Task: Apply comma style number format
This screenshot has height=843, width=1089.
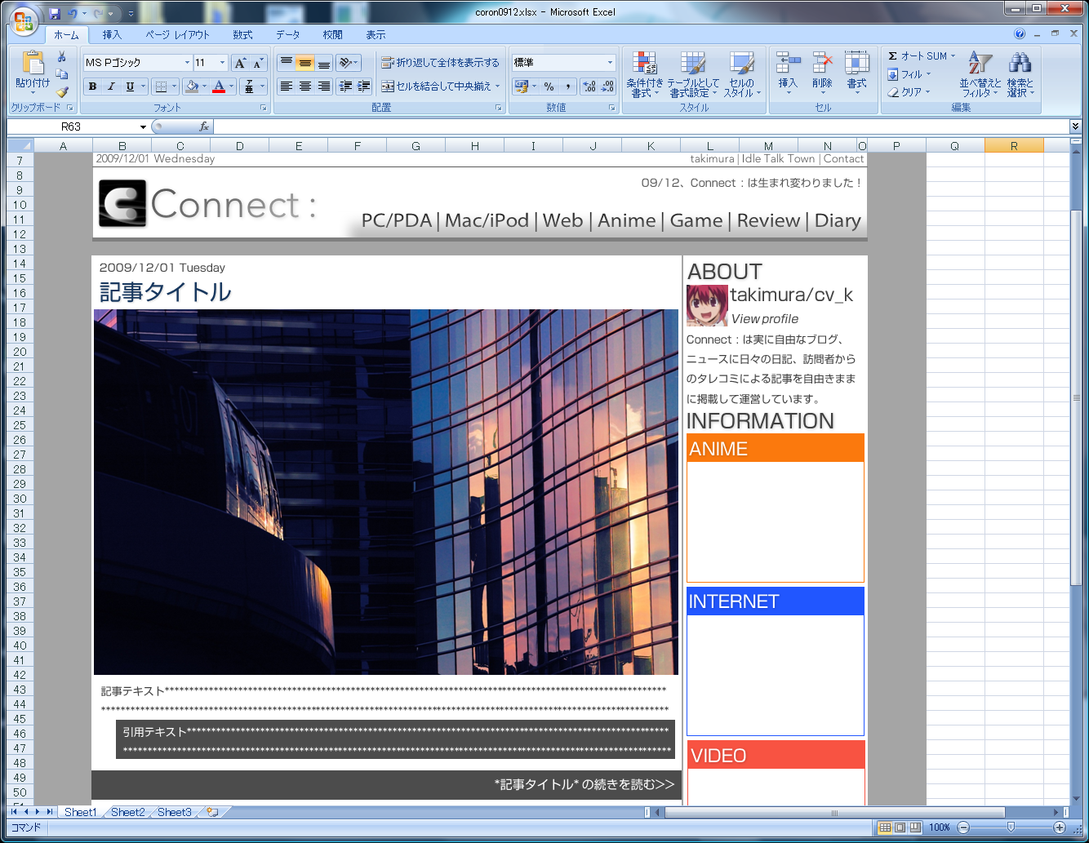Action: tap(567, 87)
